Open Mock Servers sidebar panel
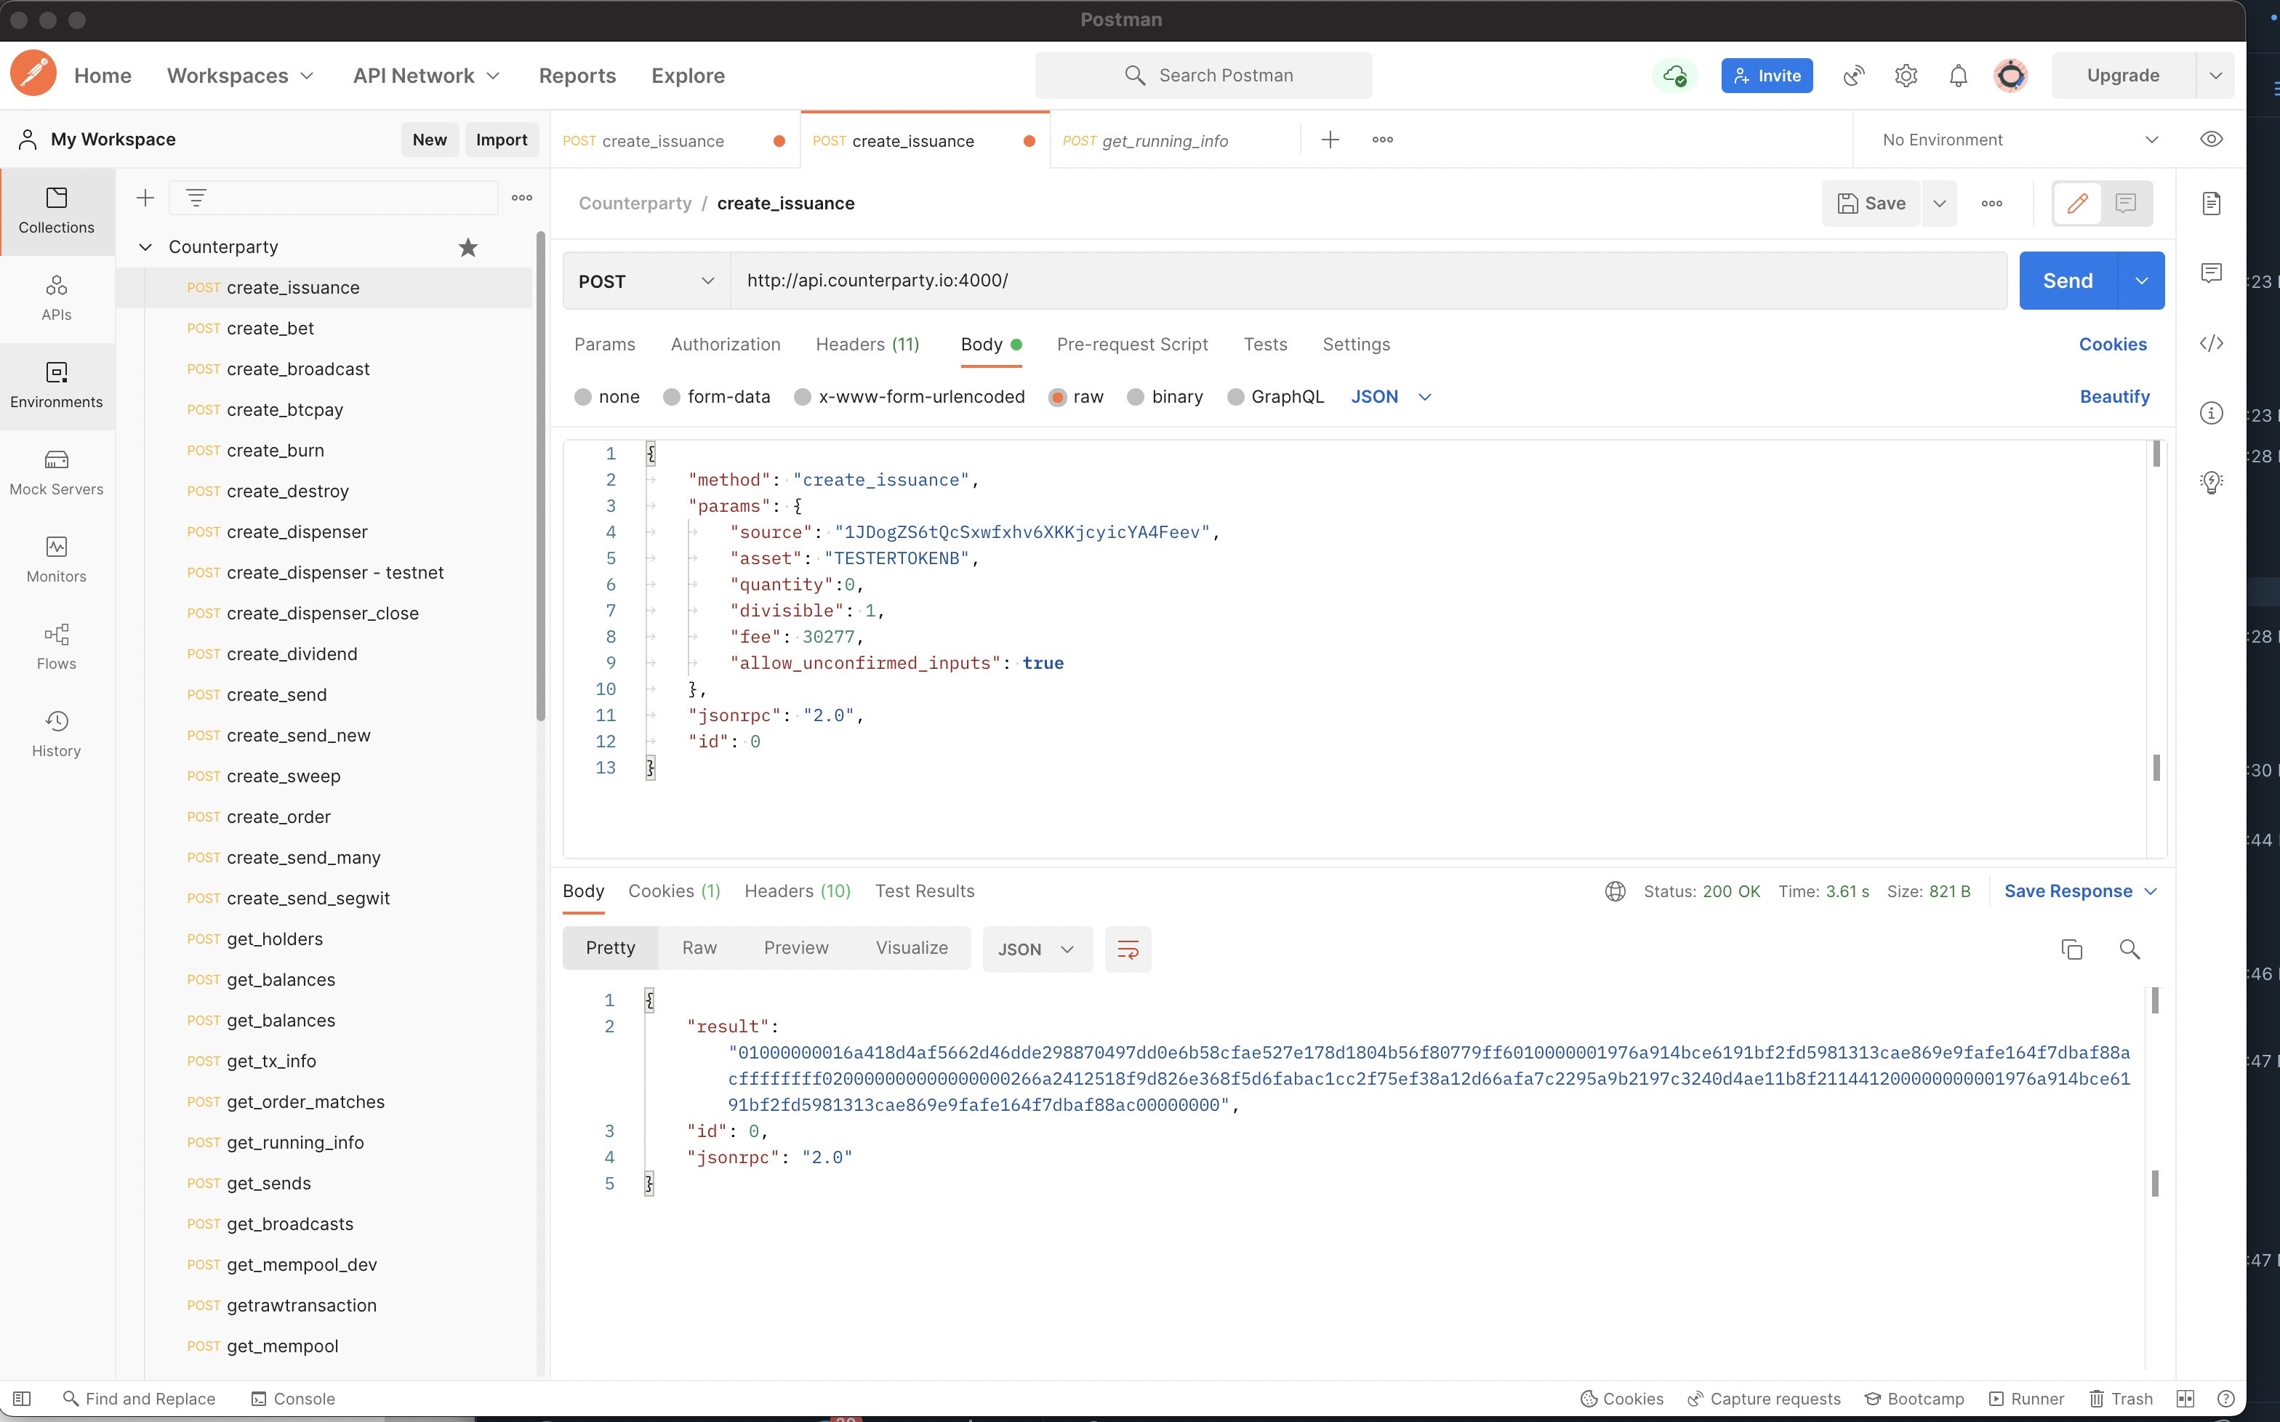2280x1422 pixels. point(57,473)
